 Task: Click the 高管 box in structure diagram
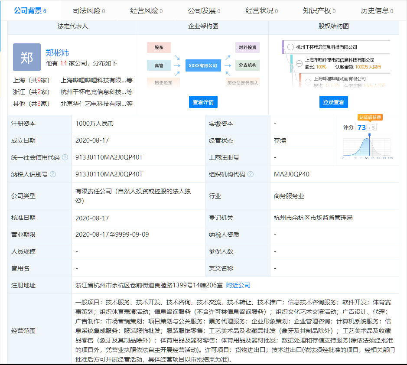pos(159,65)
